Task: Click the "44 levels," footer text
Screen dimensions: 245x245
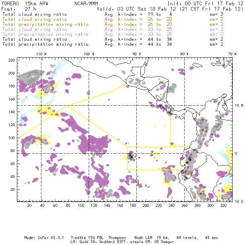Action: (187, 238)
